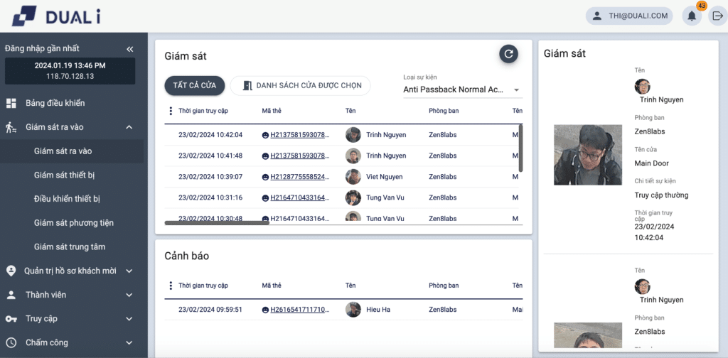Click the logout icon in top bar
Image resolution: width=728 pixels, height=358 pixels.
(717, 16)
